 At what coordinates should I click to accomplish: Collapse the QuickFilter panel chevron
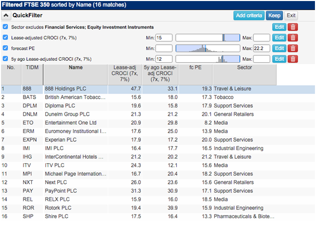[x=6, y=16]
